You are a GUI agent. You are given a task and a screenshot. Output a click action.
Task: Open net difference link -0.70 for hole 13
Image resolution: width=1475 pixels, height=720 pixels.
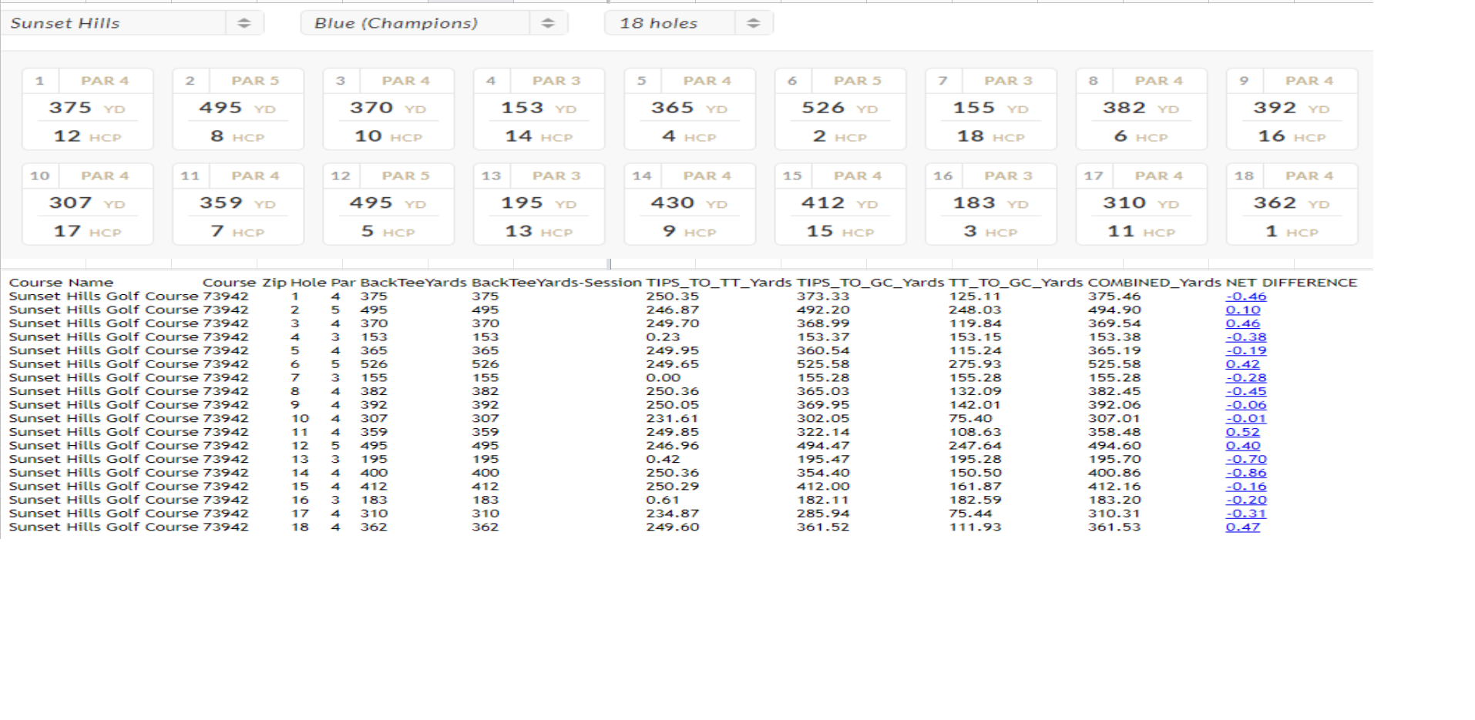(x=1246, y=459)
